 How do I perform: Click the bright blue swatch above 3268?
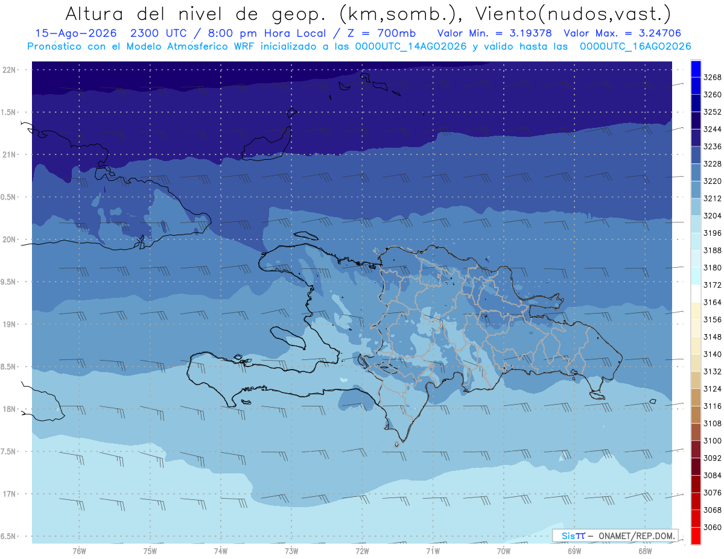click(696, 69)
